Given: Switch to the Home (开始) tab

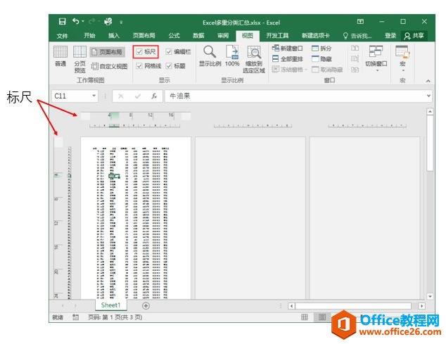Looking at the screenshot, I should click(x=89, y=36).
